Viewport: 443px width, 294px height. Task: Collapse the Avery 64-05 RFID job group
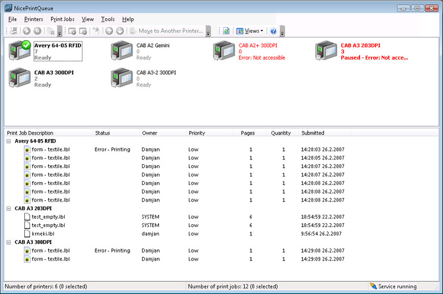click(x=9, y=141)
